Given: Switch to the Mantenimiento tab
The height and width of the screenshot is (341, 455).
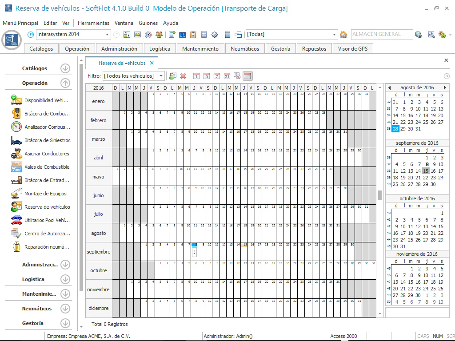Looking at the screenshot, I should (200, 49).
